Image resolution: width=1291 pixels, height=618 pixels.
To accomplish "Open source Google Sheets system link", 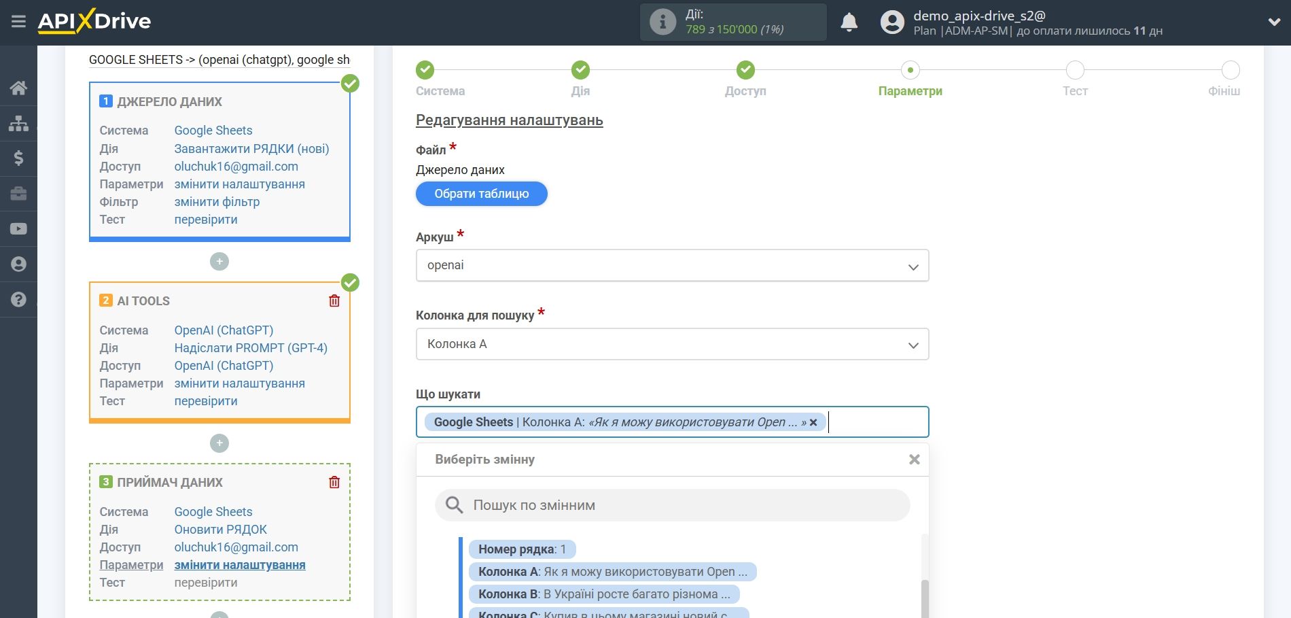I will (x=213, y=131).
